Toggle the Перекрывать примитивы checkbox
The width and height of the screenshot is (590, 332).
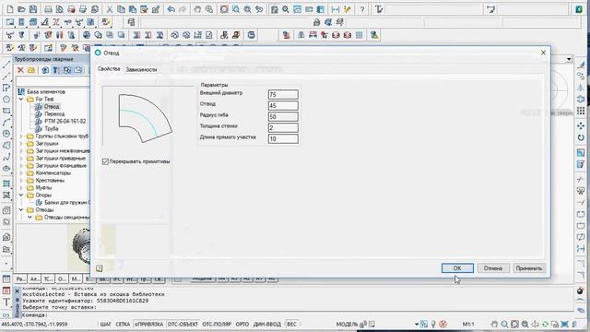point(105,161)
